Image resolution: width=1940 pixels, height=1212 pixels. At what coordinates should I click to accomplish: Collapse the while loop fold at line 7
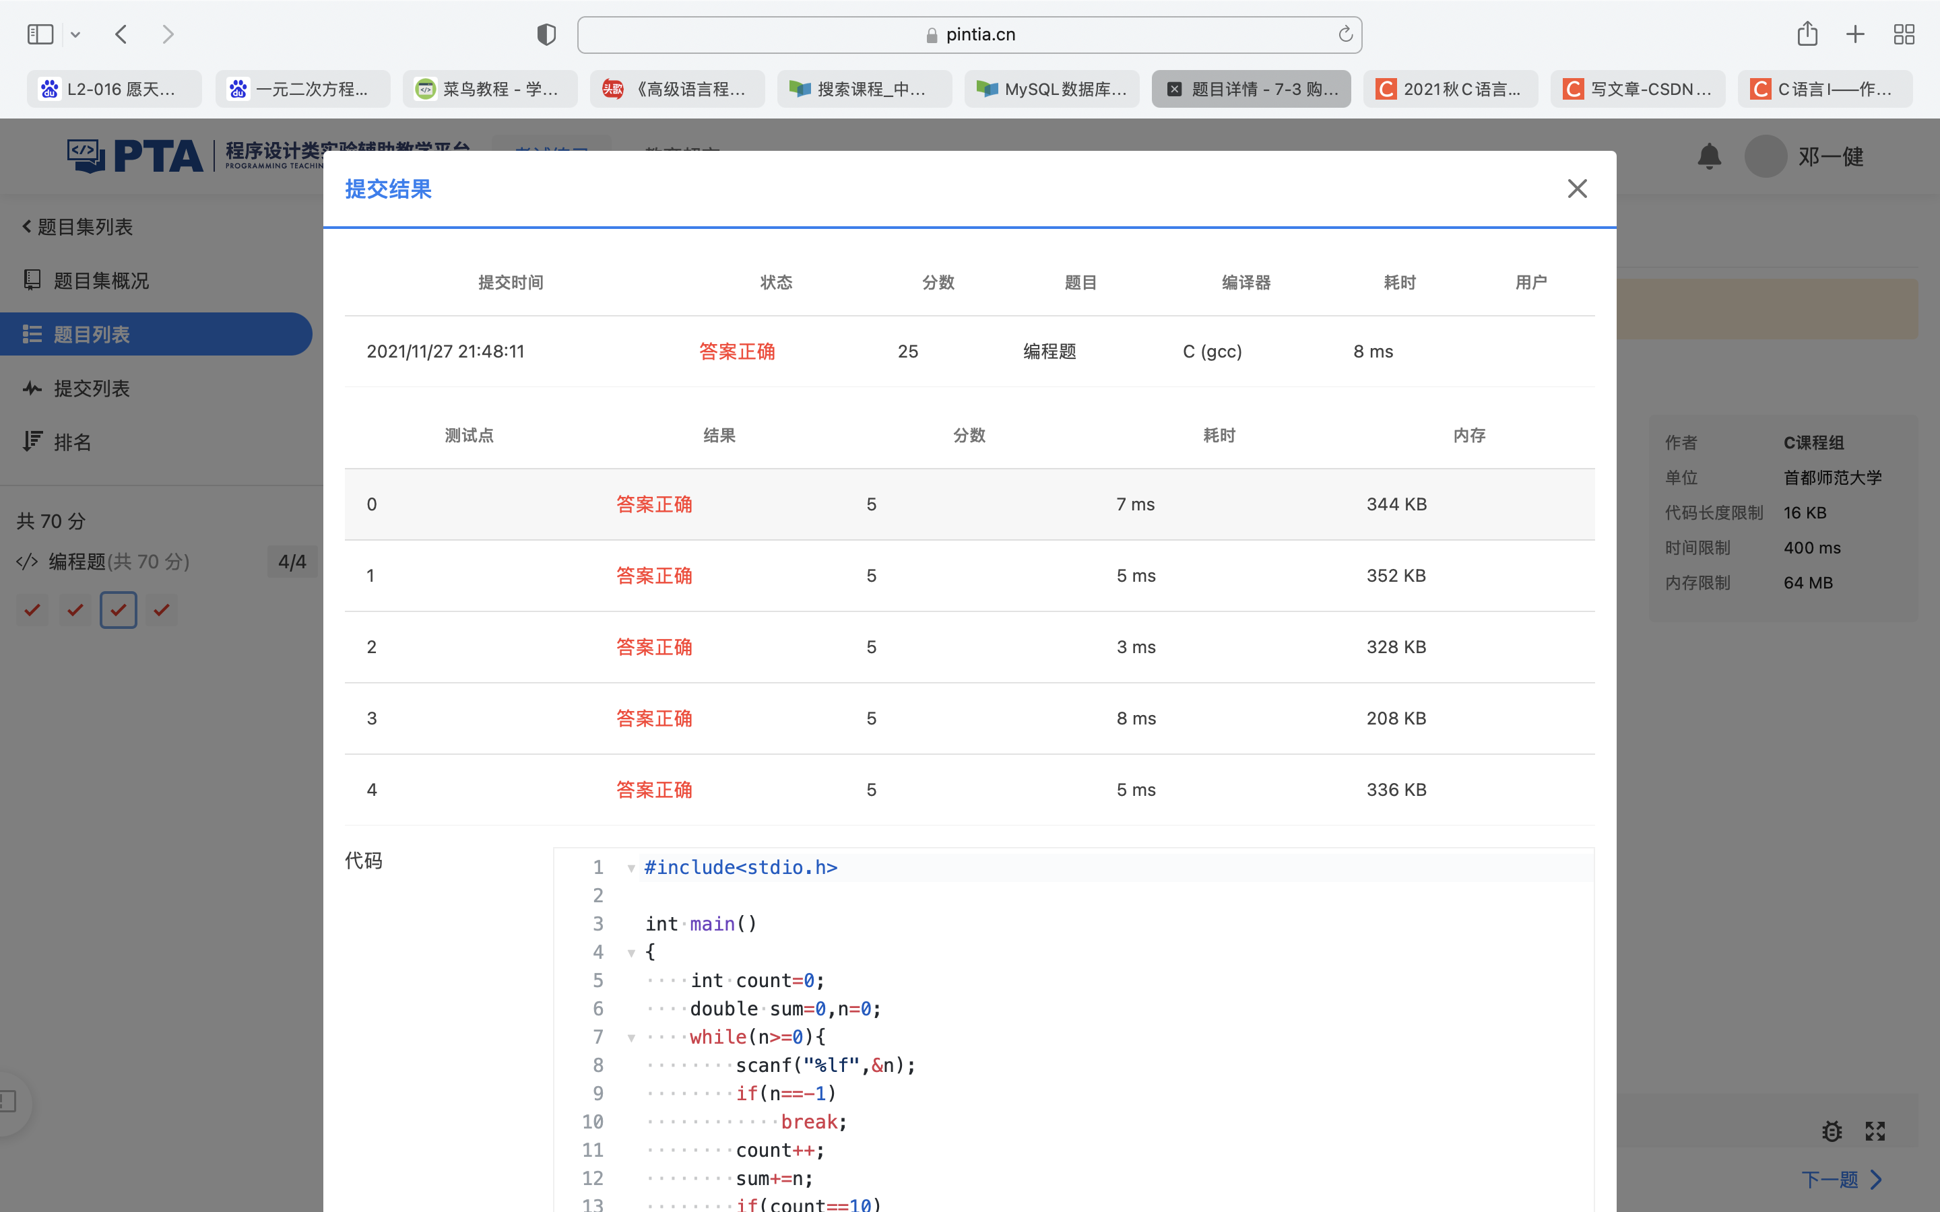631,1038
